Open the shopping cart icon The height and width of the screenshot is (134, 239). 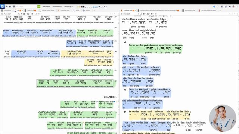coord(230,7)
